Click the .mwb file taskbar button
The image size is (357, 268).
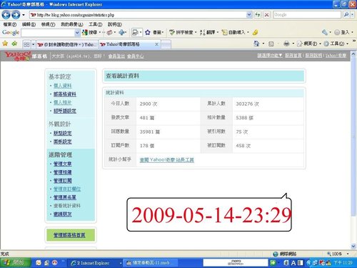click(151, 263)
